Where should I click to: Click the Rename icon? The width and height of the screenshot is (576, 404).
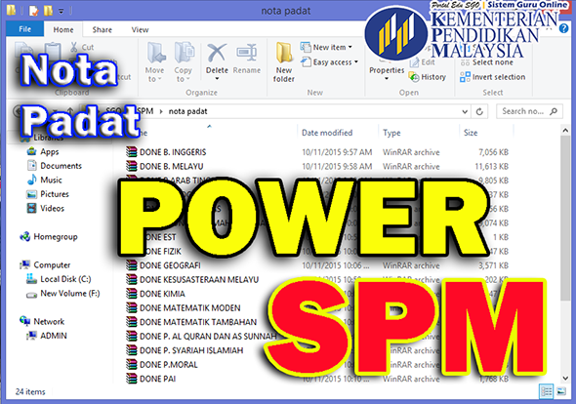point(246,54)
